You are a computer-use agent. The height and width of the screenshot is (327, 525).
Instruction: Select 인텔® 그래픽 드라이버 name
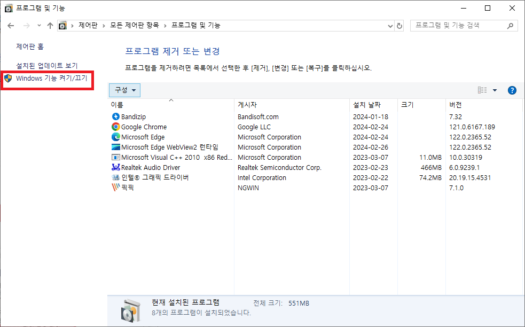pos(155,177)
